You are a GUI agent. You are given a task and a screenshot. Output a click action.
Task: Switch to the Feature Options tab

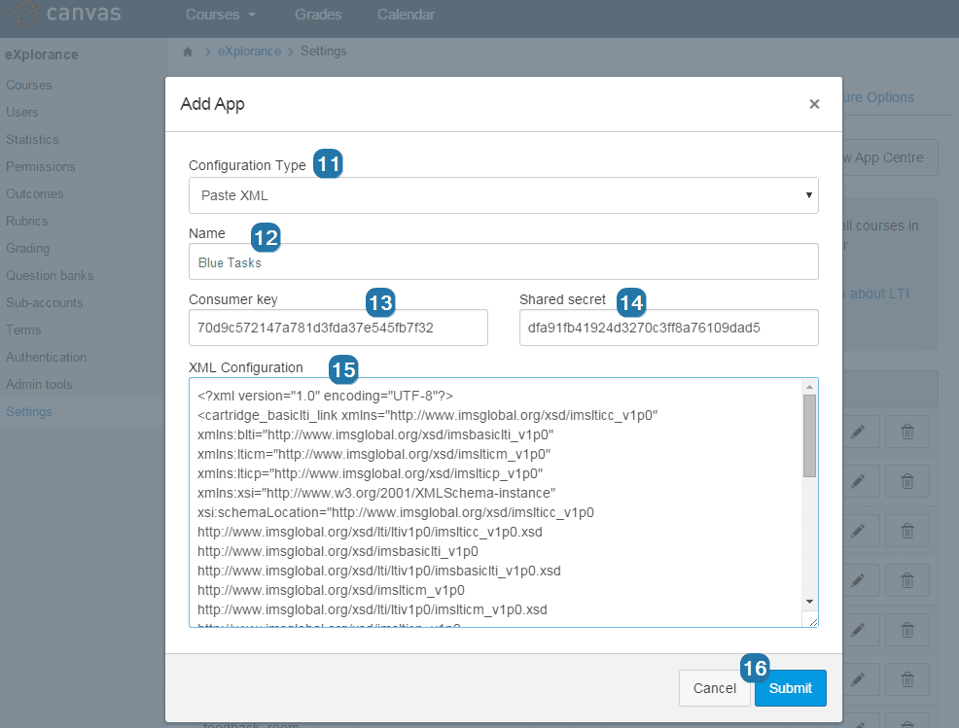pyautogui.click(x=878, y=97)
